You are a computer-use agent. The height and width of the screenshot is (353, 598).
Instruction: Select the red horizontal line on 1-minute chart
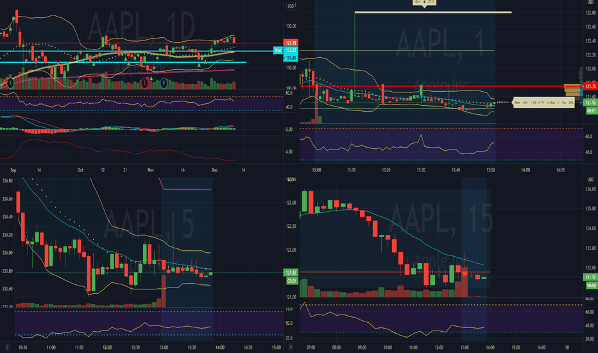[x=441, y=86]
